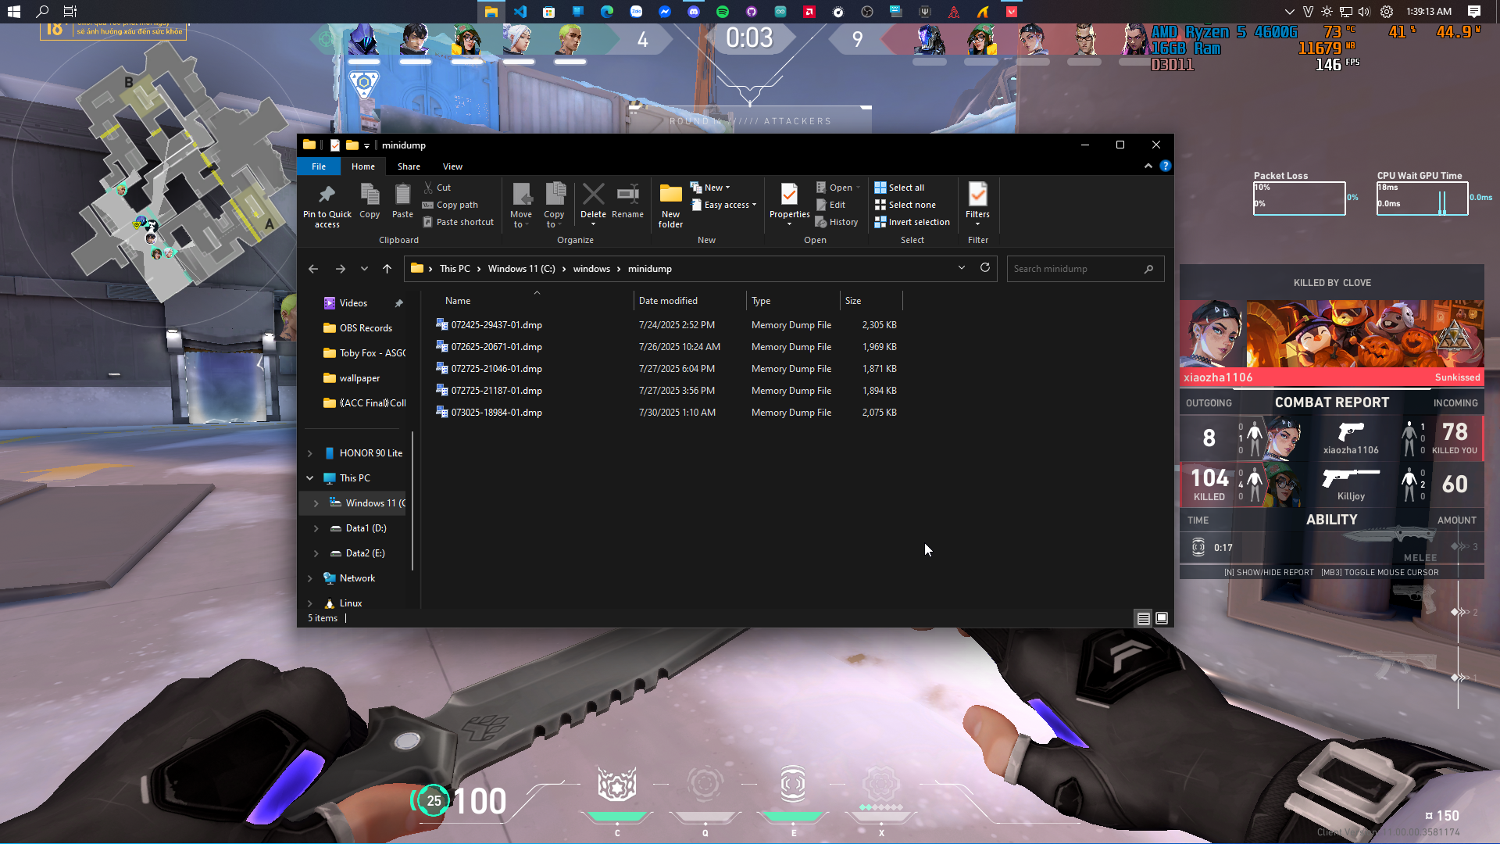Open Visual Studio Code from taskbar
Image resolution: width=1500 pixels, height=844 pixels.
click(x=520, y=12)
